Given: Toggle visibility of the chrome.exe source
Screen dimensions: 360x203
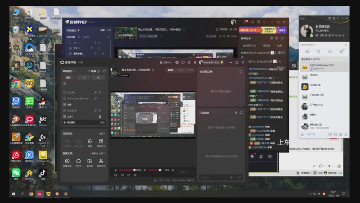Looking at the screenshot, I should coord(95,98).
